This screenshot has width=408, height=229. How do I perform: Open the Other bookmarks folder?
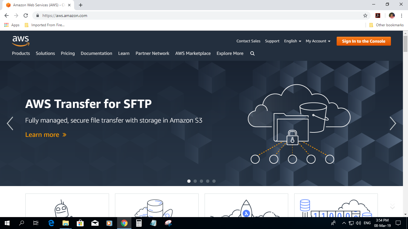point(386,25)
